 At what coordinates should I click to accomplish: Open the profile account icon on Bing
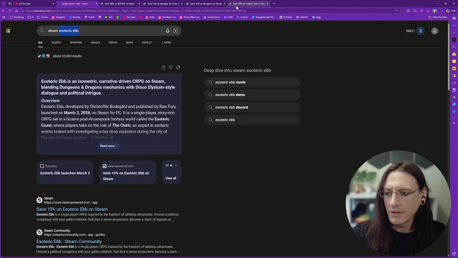click(x=434, y=31)
